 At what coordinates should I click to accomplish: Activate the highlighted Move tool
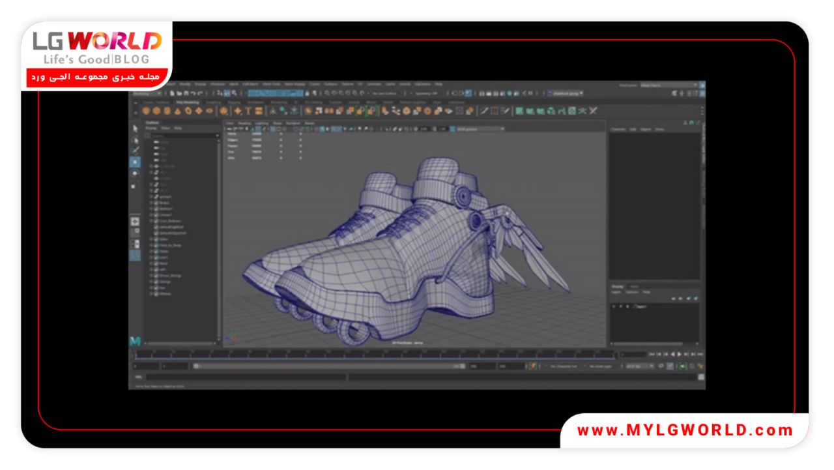pos(135,162)
